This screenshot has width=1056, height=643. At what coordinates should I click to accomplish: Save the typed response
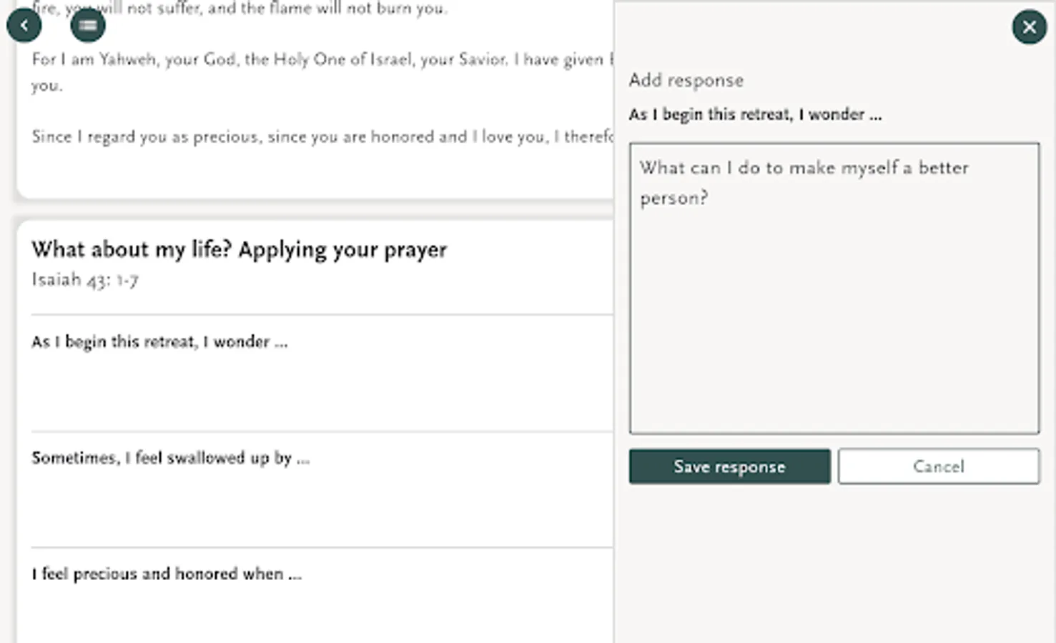[x=729, y=466]
